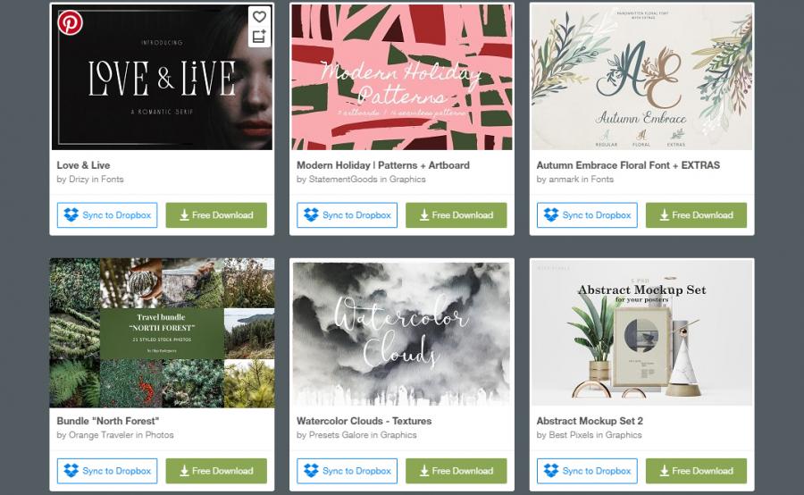Sync Abstract Mockup Set 2 to Dropbox
Viewport: 804px width, 495px height.
coord(587,471)
